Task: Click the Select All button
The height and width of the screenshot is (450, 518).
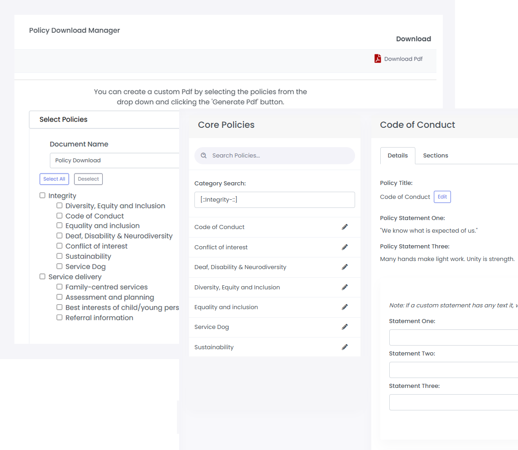Action: (54, 179)
